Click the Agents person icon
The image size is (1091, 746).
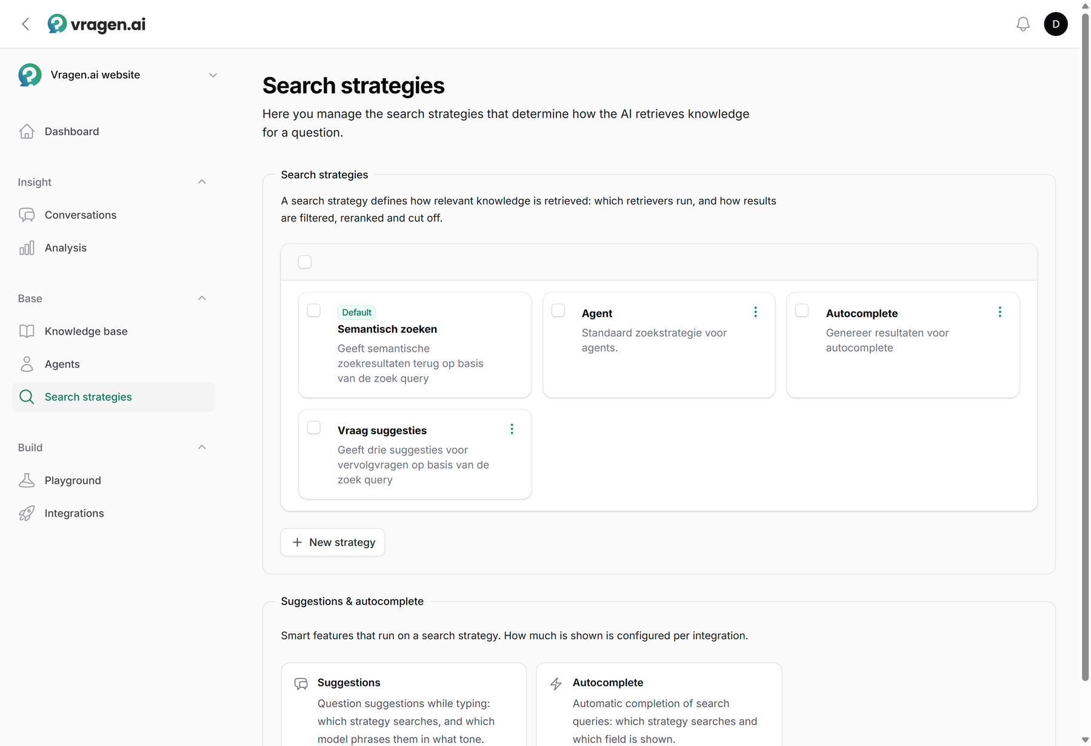27,364
